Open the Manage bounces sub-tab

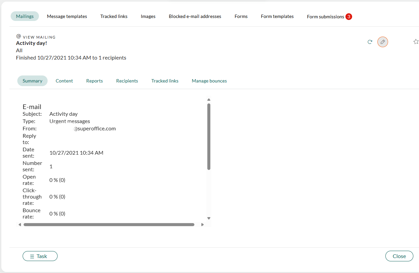(209, 81)
